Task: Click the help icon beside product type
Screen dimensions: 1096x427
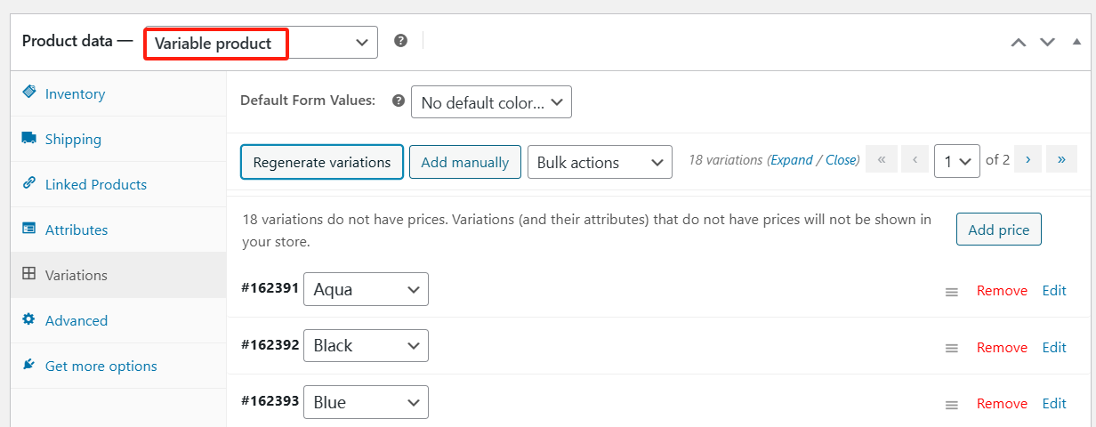Action: point(400,41)
